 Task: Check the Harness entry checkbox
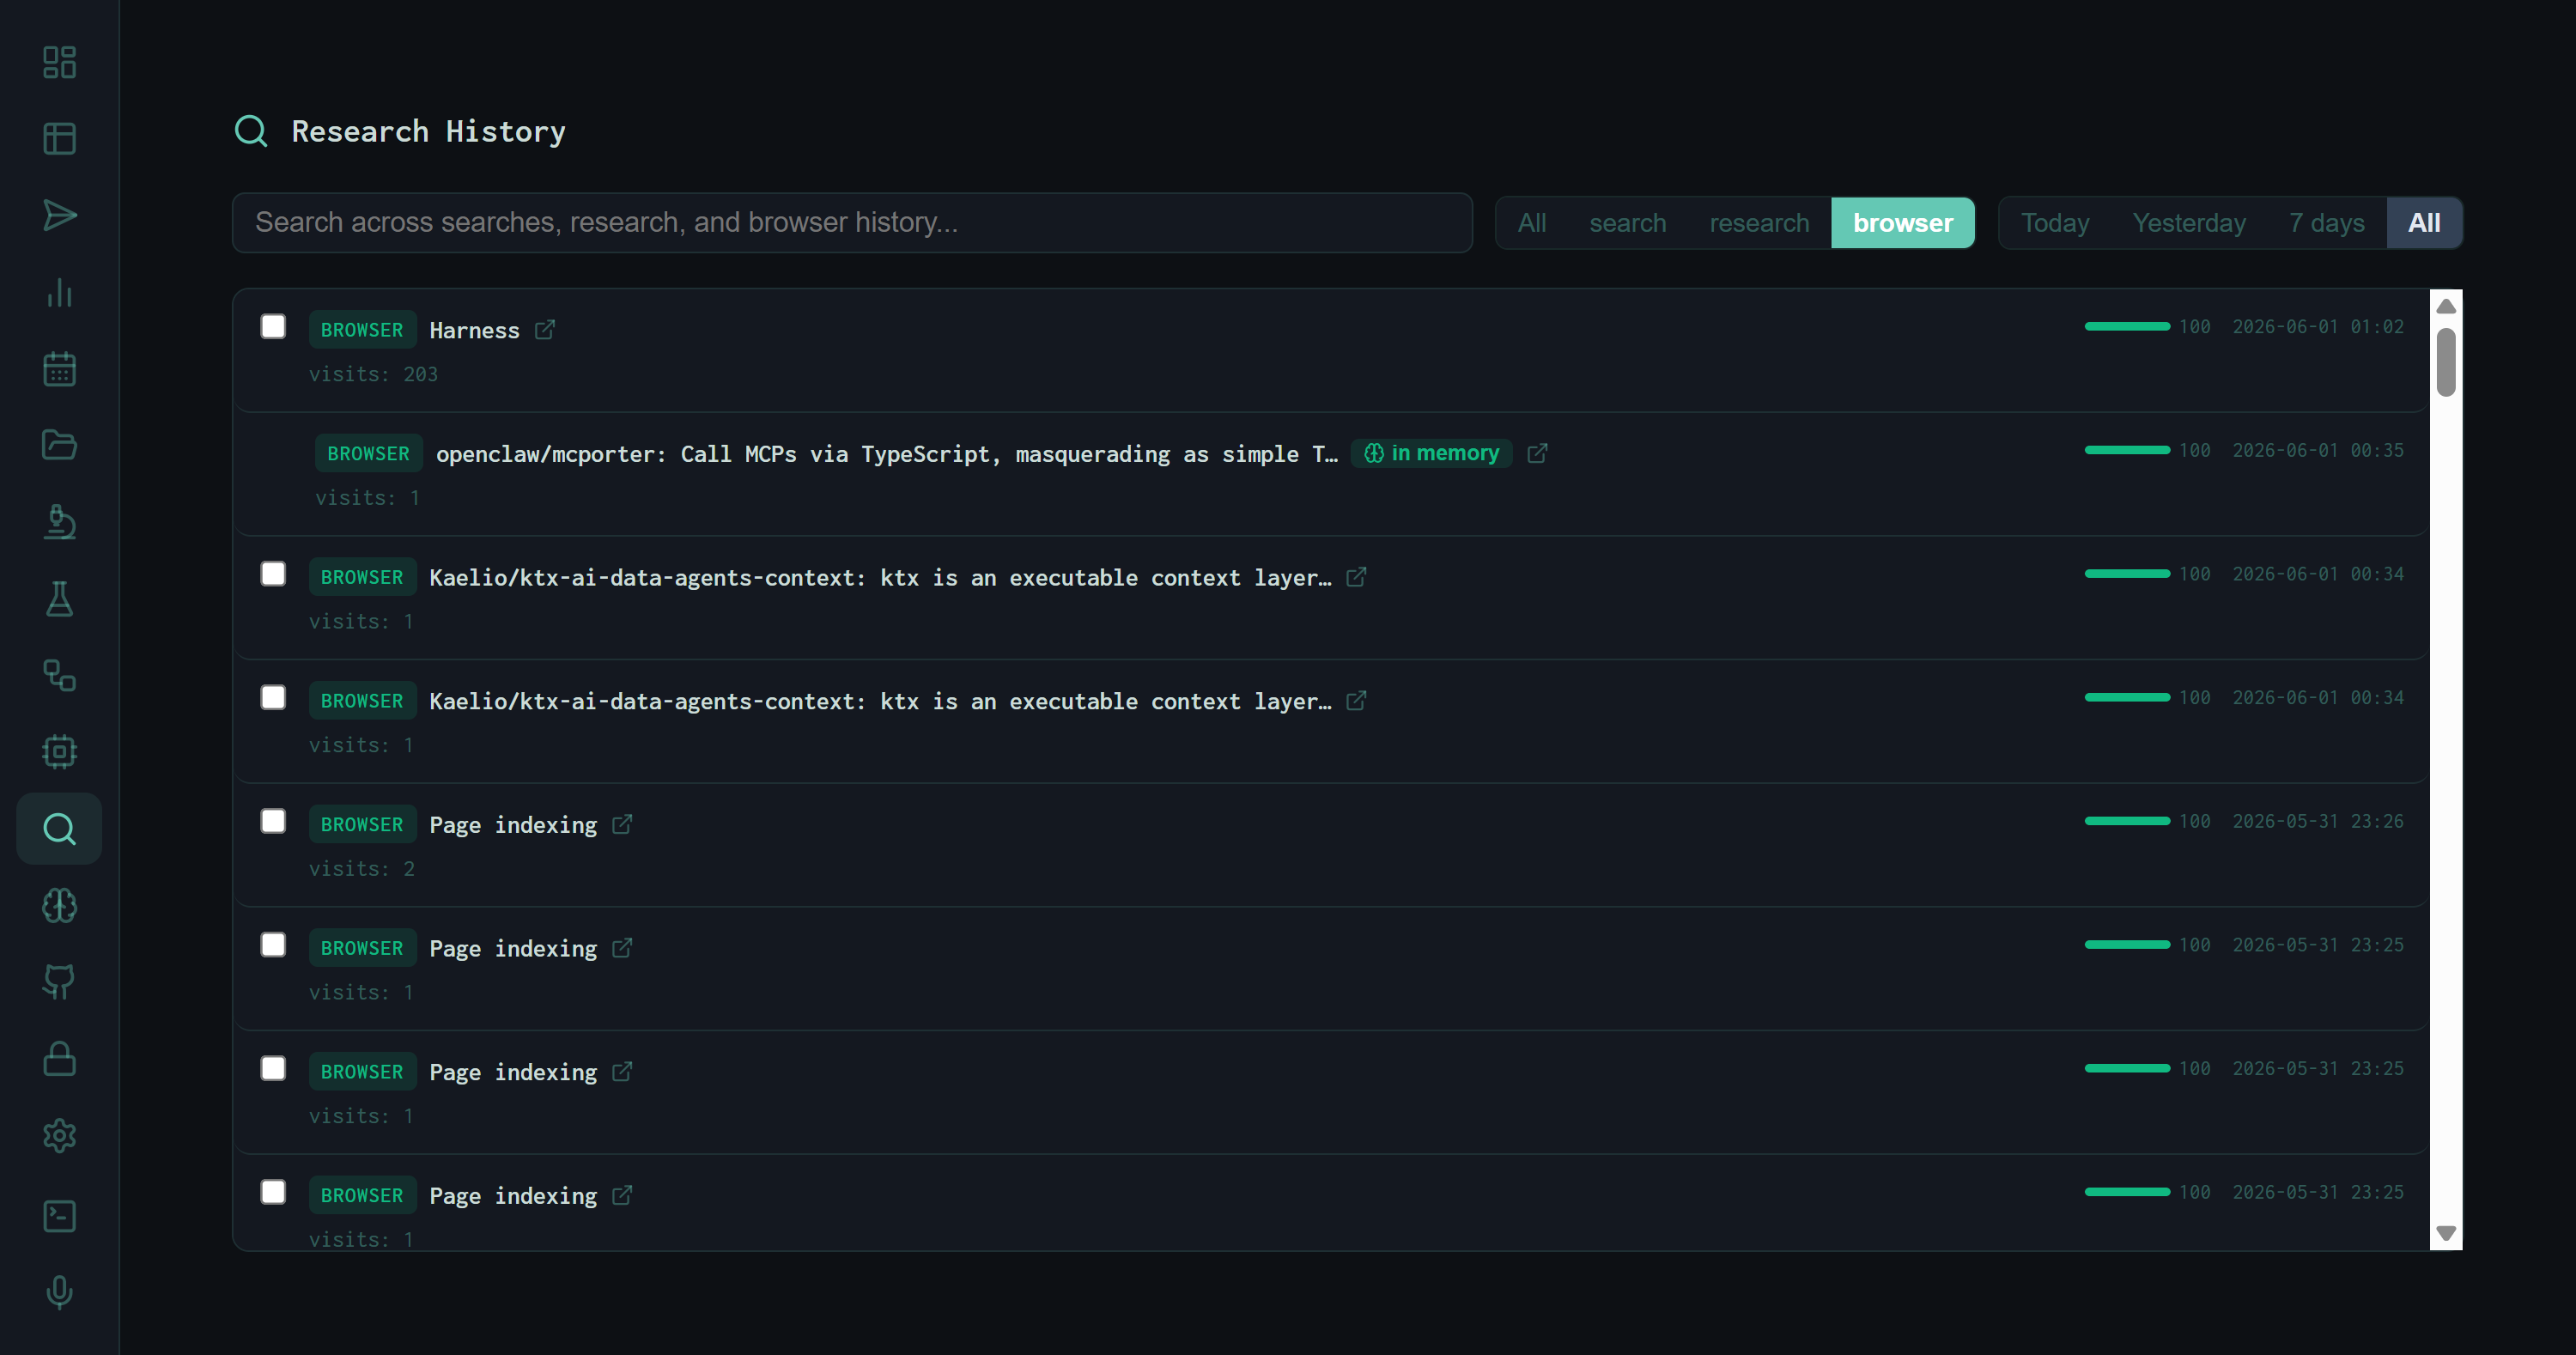click(273, 327)
